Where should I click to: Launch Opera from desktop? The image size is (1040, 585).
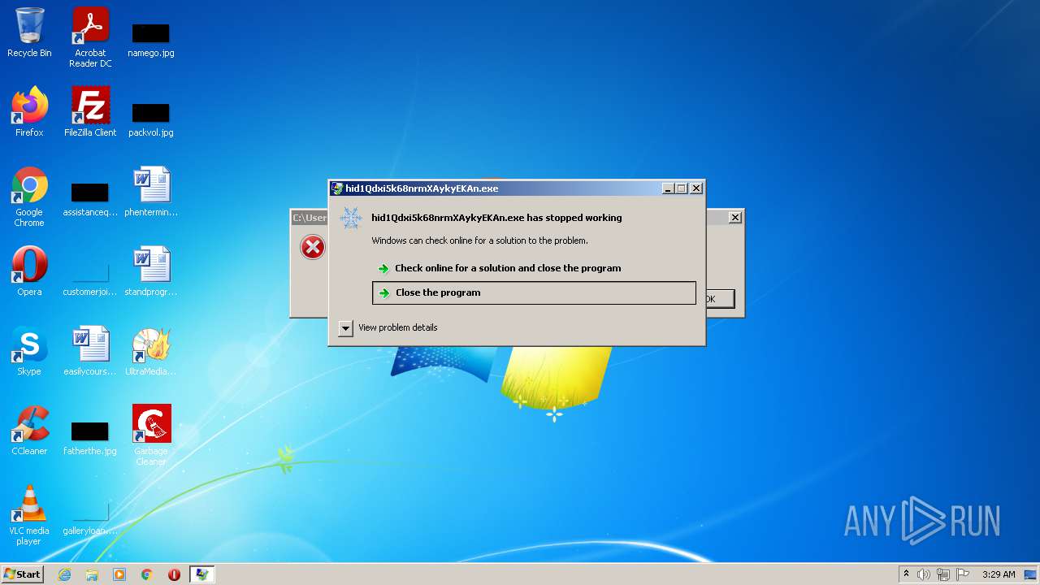point(29,271)
